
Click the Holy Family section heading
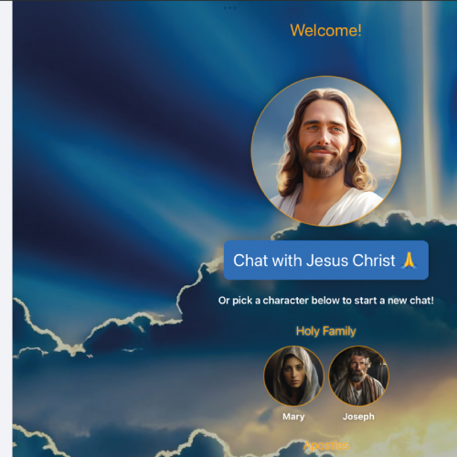point(326,331)
